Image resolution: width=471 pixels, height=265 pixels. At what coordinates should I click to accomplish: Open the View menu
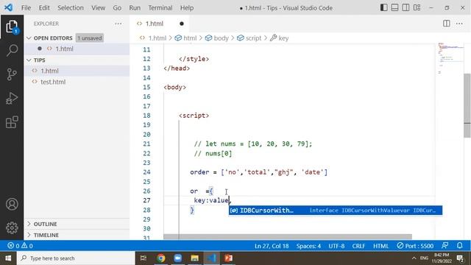(x=98, y=8)
